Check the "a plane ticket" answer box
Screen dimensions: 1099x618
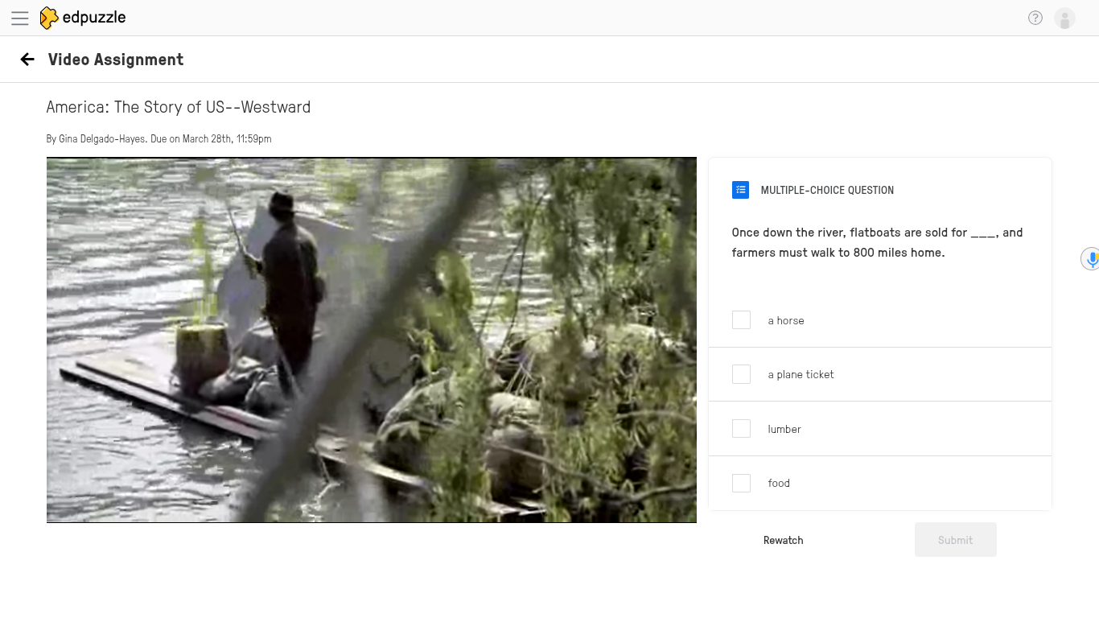(741, 374)
